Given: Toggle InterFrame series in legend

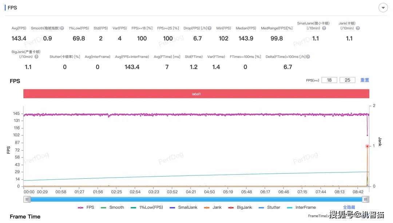Looking at the screenshot, I should point(301,207).
